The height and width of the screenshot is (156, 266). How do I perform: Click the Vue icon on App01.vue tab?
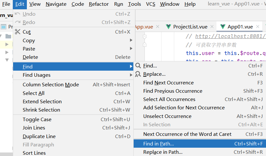click(223, 27)
